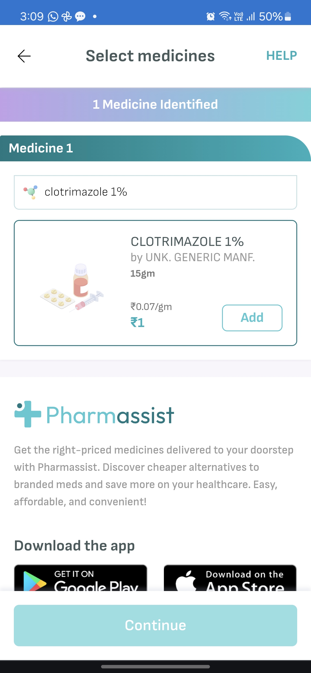Tap the back arrow icon
Image resolution: width=311 pixels, height=673 pixels.
[24, 56]
